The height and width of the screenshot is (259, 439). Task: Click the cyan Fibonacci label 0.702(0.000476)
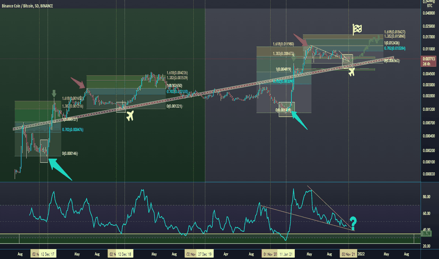73,129
